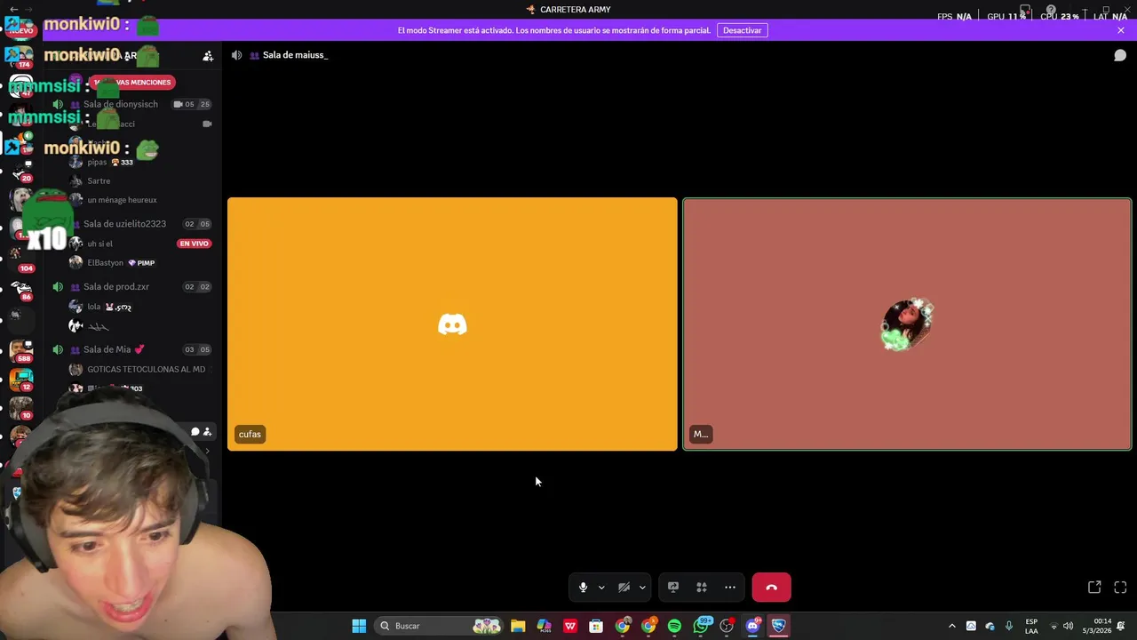This screenshot has height=640, width=1137.
Task: Select the cufas participant tile
Action: click(452, 324)
